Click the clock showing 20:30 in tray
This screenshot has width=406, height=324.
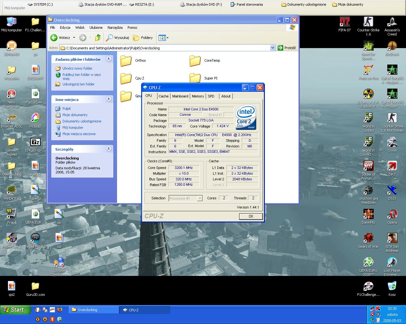[x=392, y=308]
